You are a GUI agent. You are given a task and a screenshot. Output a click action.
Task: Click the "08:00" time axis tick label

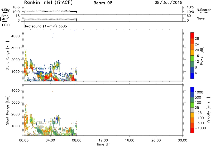77,140
